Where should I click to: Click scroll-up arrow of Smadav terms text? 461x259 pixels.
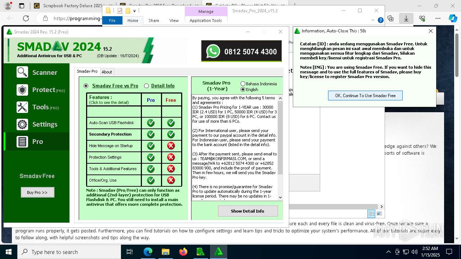tap(280, 98)
